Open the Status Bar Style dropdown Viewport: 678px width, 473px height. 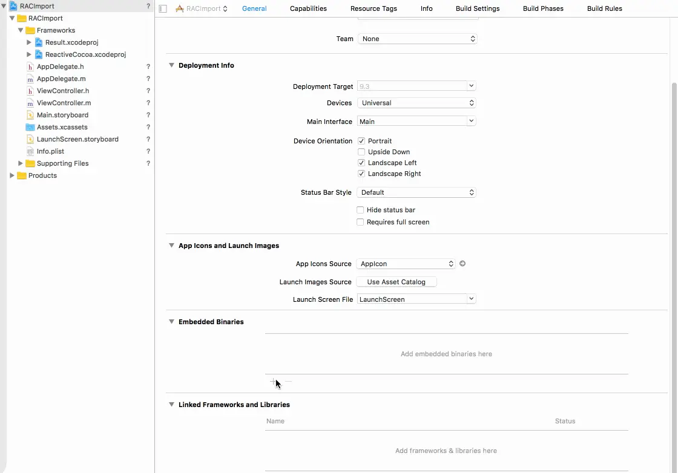click(x=417, y=192)
